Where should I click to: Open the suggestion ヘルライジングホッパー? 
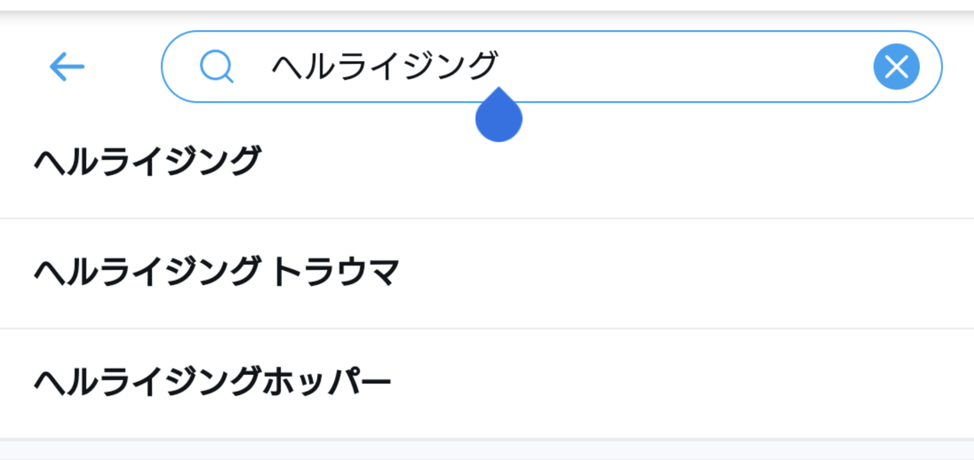pos(213,382)
